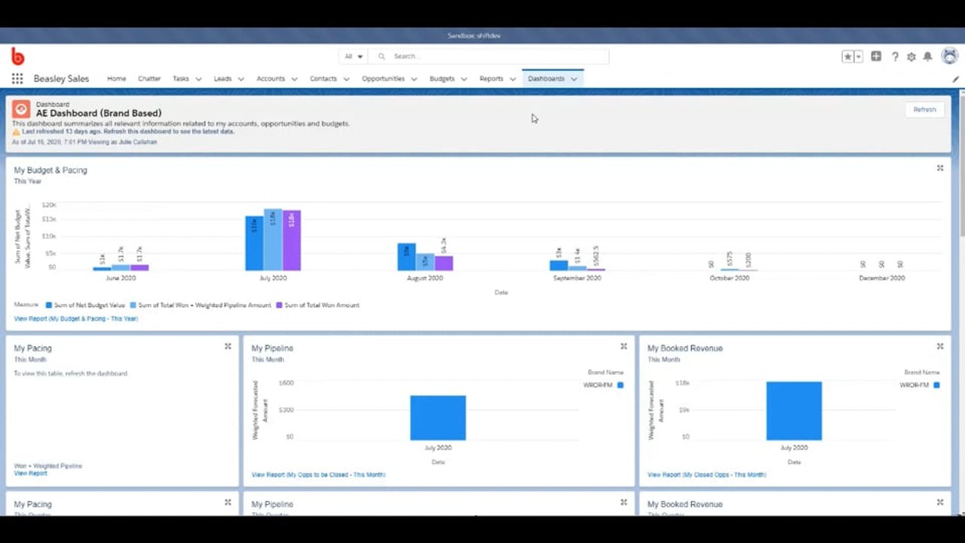The height and width of the screenshot is (543, 965).
Task: Open the Leads tab dropdown chevron
Action: [x=240, y=78]
